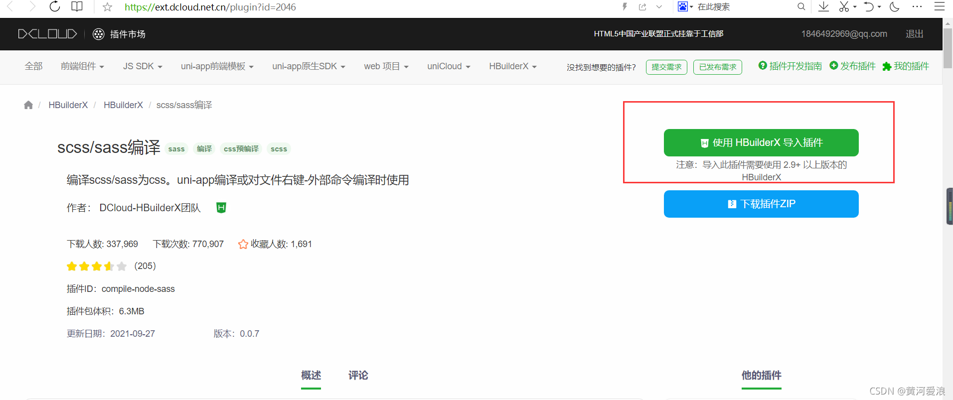953x400 pixels.
Task: Click the share page icon
Action: click(642, 6)
